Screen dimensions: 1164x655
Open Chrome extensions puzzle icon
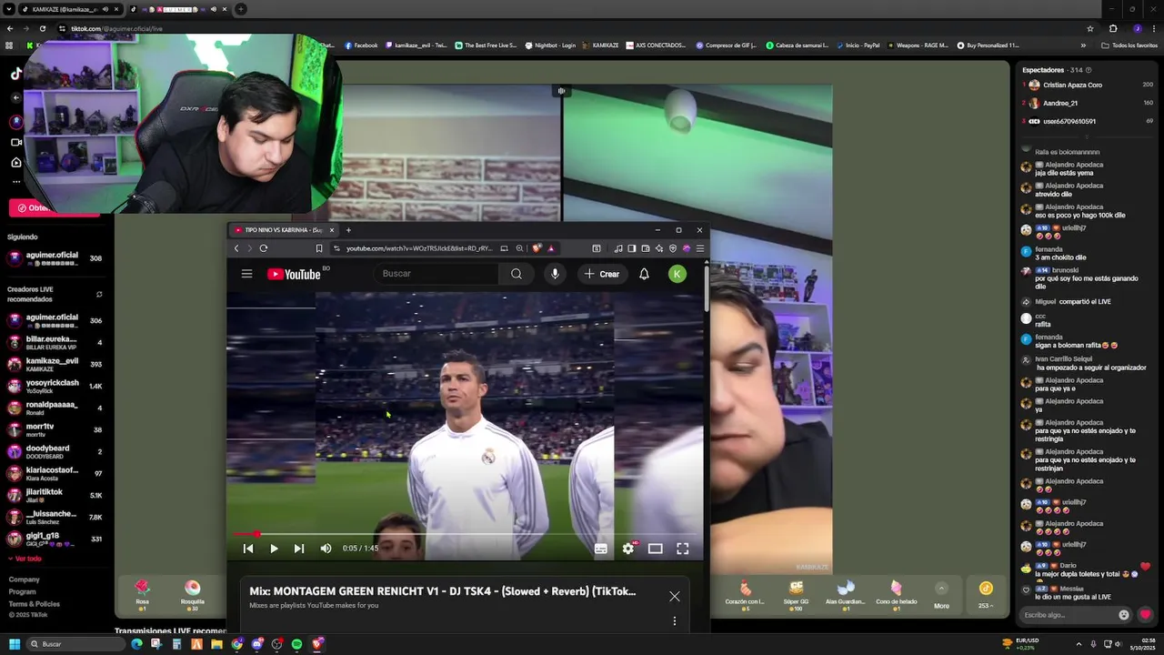pyautogui.click(x=1113, y=28)
